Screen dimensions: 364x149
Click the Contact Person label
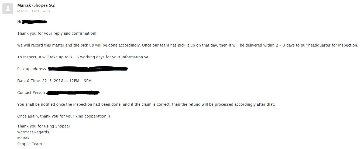click(x=32, y=93)
